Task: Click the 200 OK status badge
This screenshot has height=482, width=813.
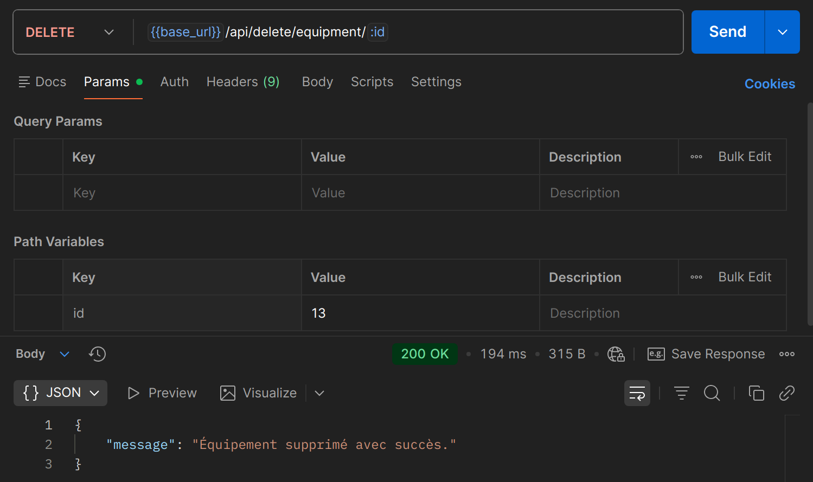Action: pos(425,354)
